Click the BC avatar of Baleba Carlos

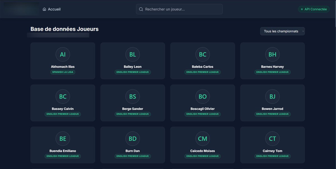202,54
